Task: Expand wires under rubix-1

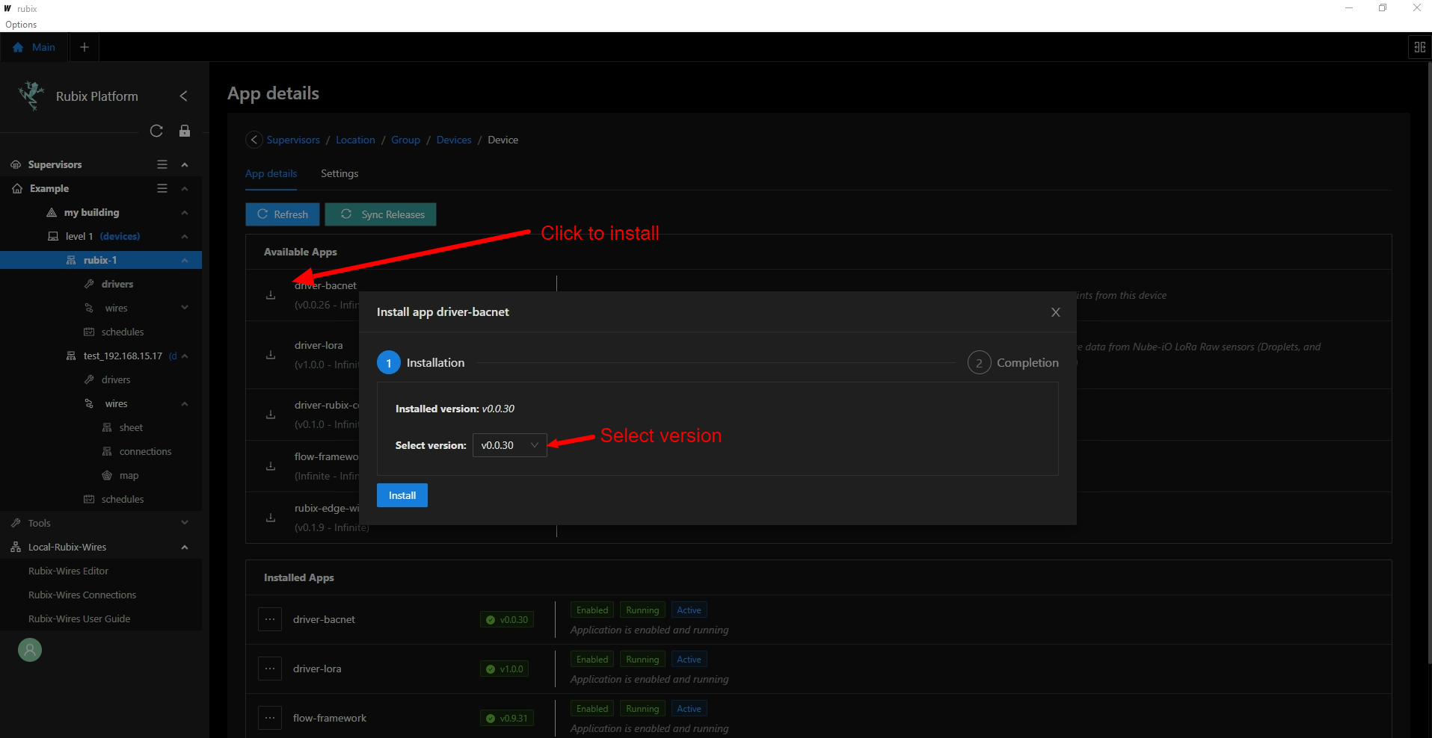Action: (185, 308)
